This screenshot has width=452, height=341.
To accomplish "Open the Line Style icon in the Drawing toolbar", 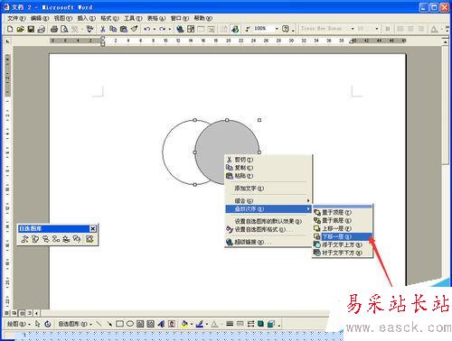I will 230,324.
